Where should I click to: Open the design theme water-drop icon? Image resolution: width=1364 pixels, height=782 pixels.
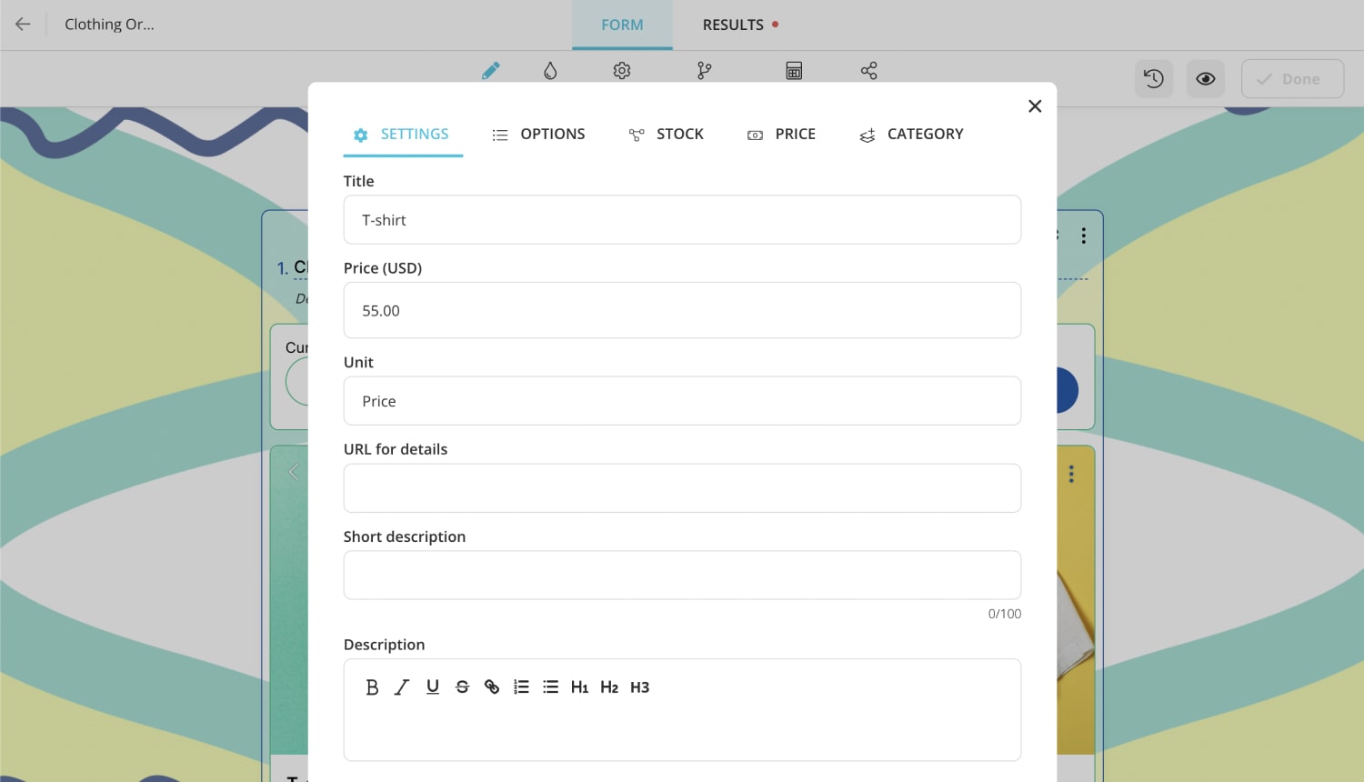[x=550, y=70]
